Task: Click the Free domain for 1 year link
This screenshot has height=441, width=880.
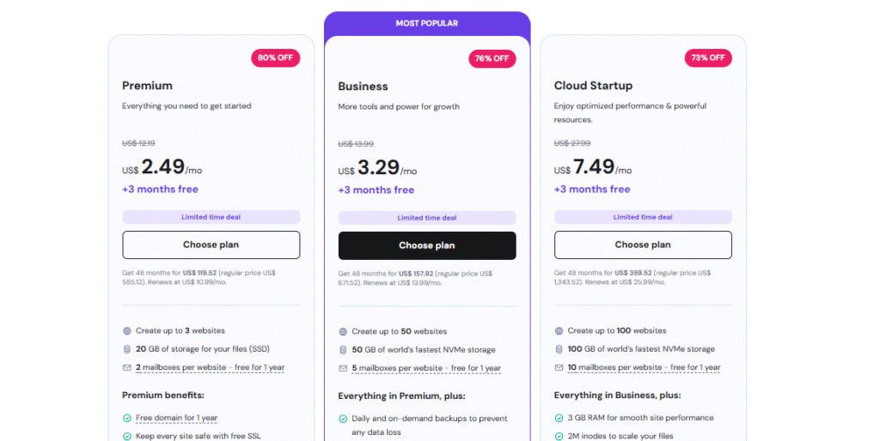Action: [176, 418]
